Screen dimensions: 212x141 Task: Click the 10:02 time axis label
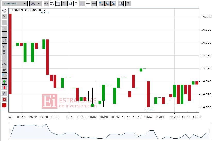tap(93, 117)
